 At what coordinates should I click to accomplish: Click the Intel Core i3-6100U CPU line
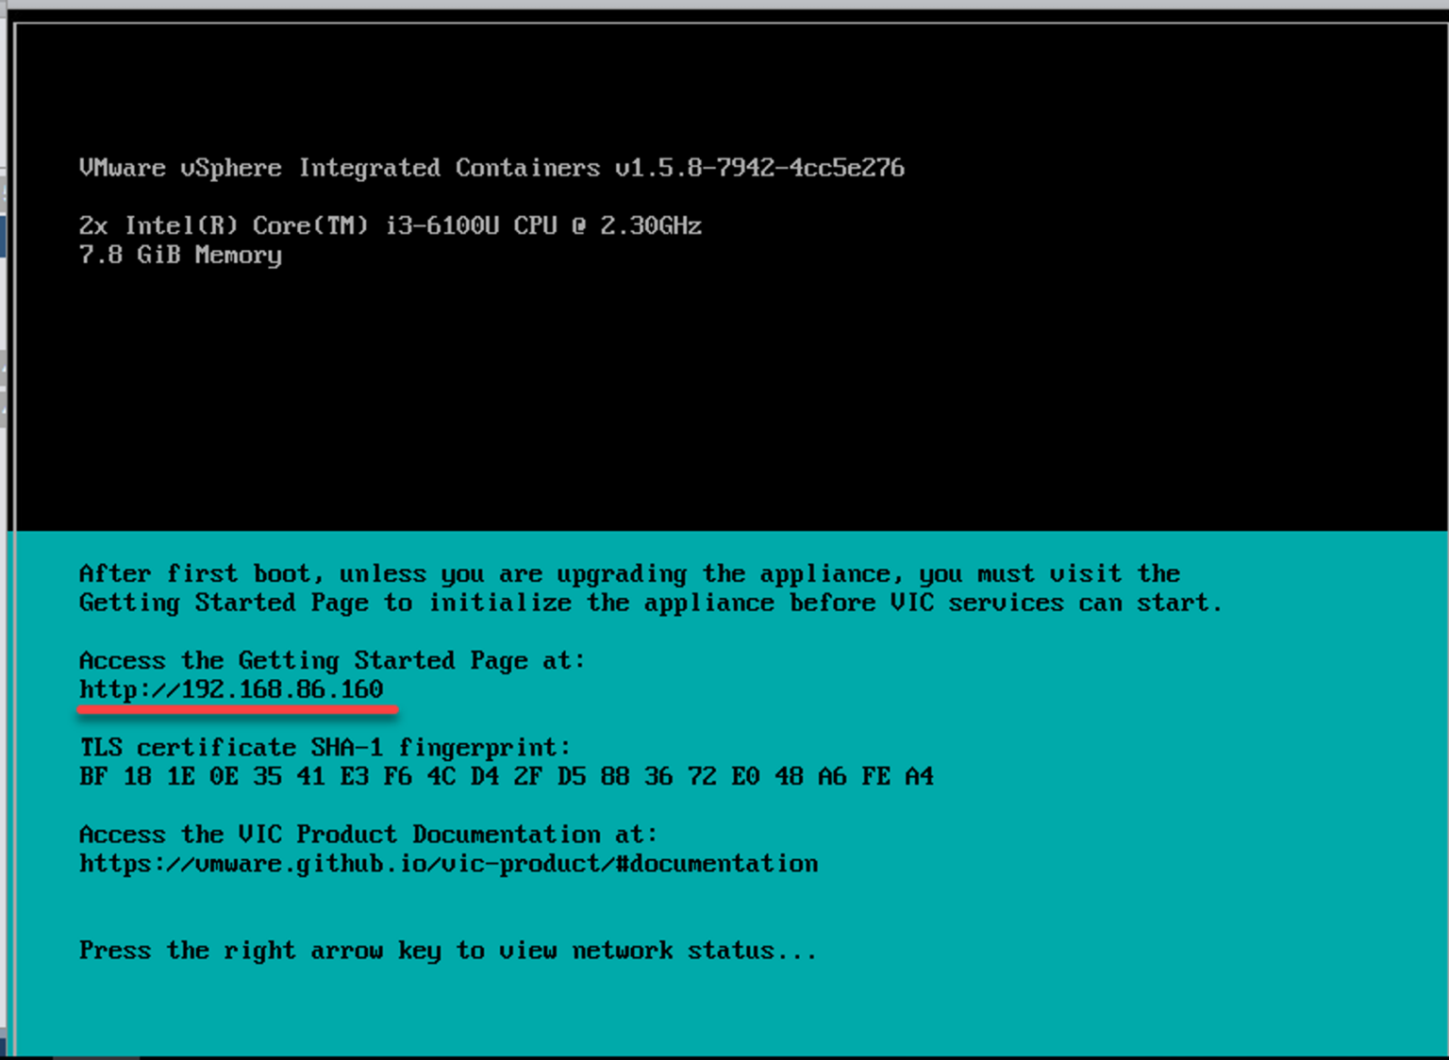pos(390,226)
